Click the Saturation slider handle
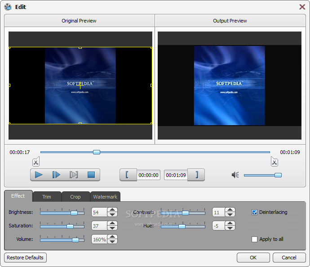The height and width of the screenshot is (267, 310). (70, 226)
